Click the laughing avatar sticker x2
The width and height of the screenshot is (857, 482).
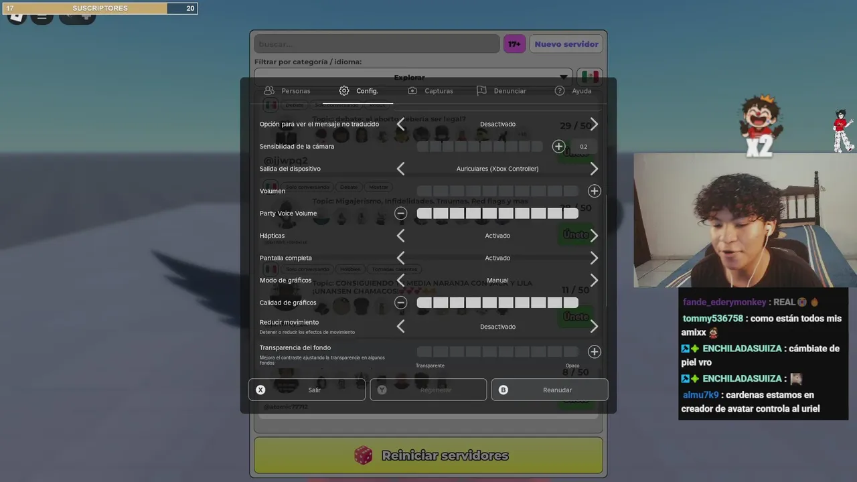coord(760,126)
